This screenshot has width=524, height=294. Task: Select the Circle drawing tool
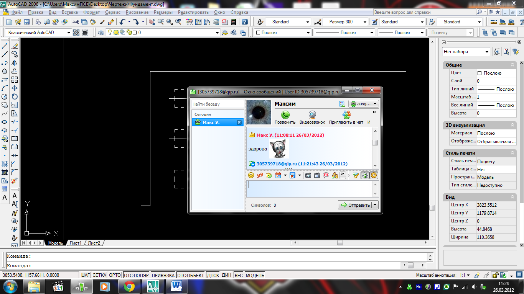coord(5,96)
